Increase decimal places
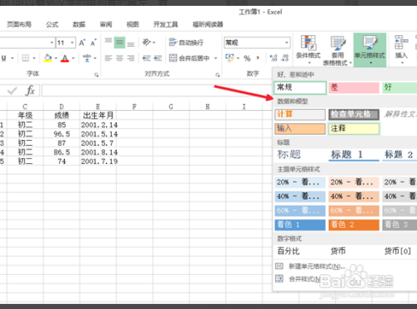The height and width of the screenshot is (309, 417). click(x=274, y=58)
